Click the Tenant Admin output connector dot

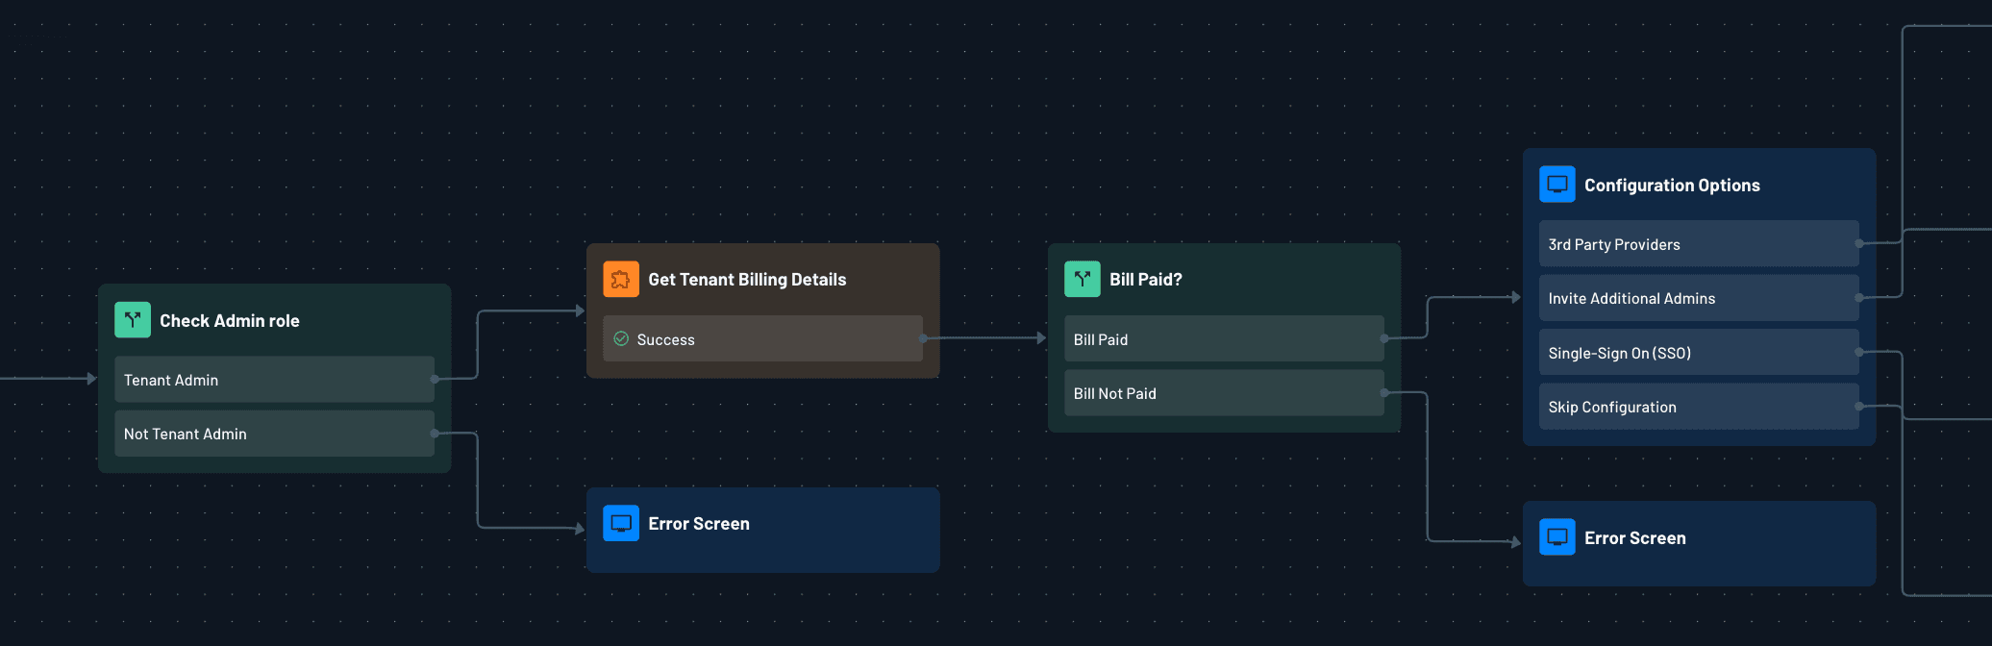tap(436, 380)
